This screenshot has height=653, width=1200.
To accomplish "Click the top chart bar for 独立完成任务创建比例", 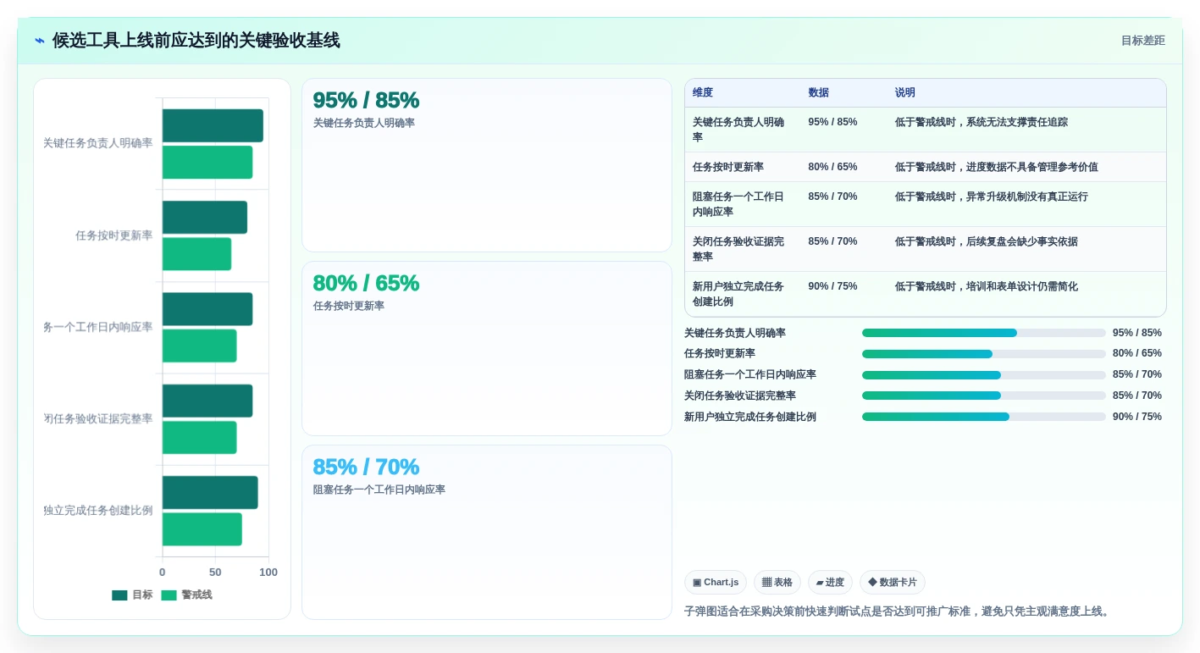I will [x=210, y=492].
